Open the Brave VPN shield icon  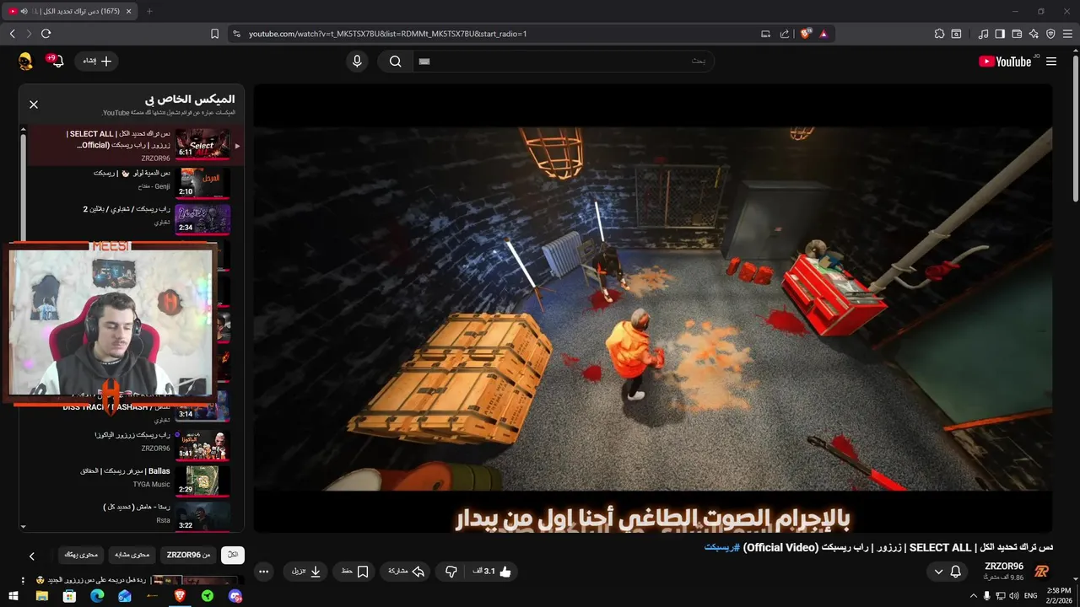(1050, 34)
